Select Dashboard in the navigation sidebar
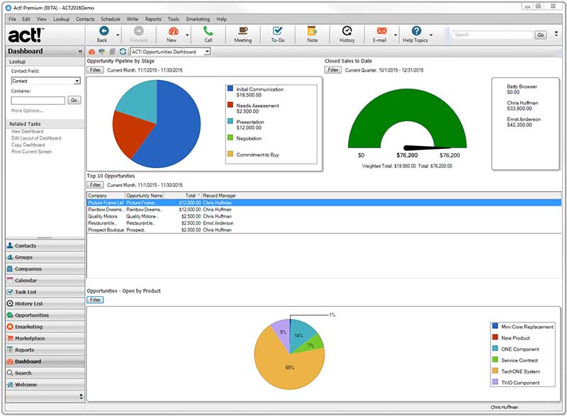The height and width of the screenshot is (416, 567). 45,361
